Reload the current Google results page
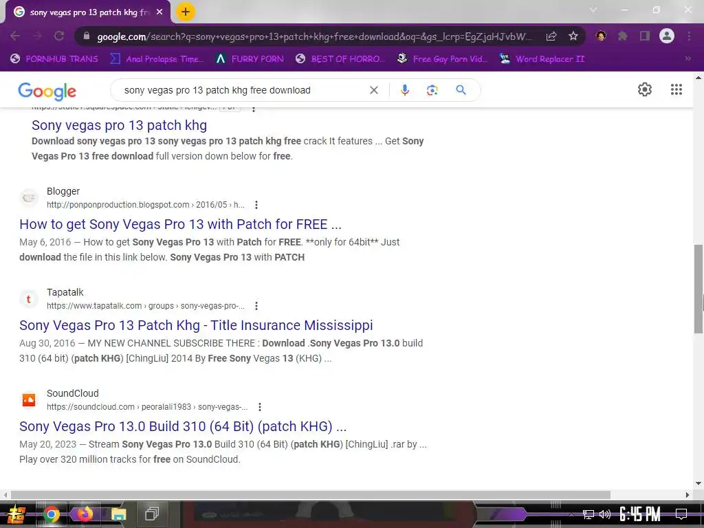Screen dimensions: 704x528 click(59, 36)
